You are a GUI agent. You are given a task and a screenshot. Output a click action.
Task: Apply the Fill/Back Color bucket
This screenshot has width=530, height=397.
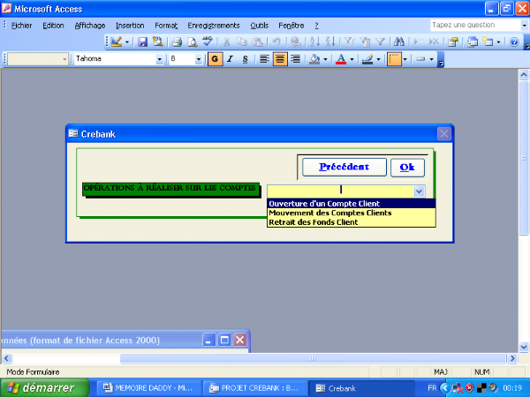click(314, 59)
